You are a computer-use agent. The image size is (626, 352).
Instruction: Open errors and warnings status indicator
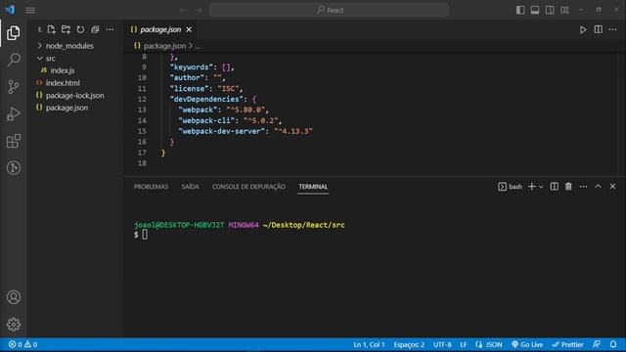tap(22, 344)
